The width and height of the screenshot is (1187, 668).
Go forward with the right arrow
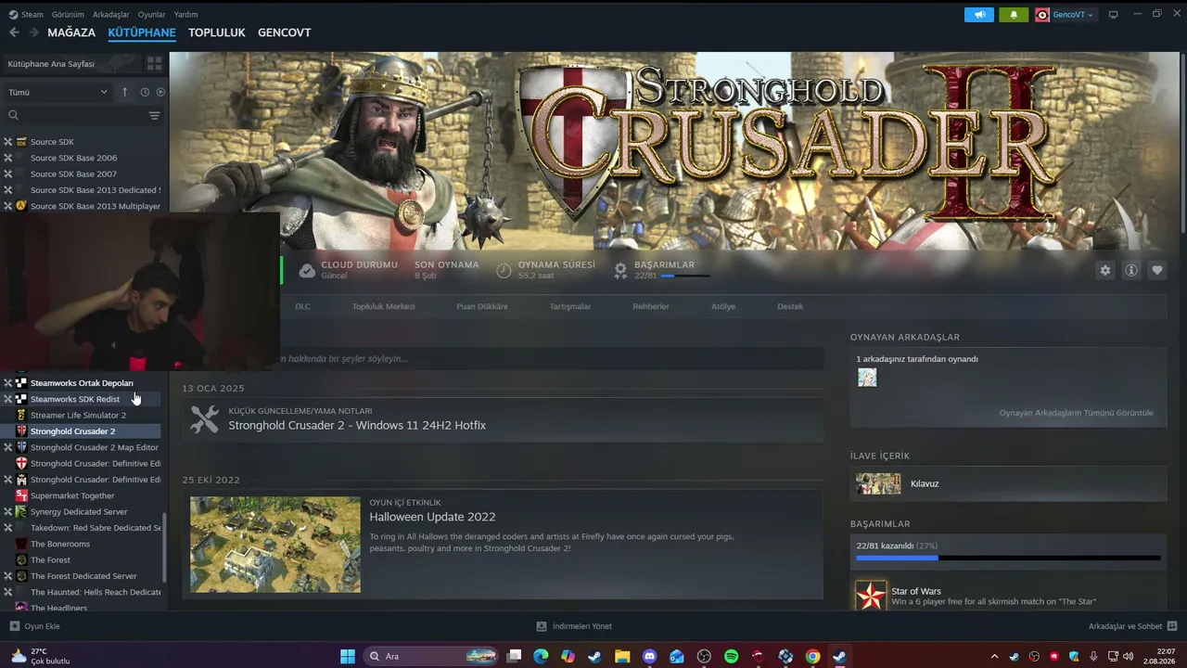pos(34,32)
